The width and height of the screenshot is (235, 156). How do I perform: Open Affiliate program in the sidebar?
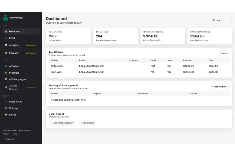tap(18, 79)
